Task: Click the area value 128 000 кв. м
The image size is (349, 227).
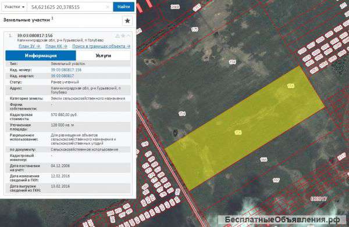Action: 62,125
